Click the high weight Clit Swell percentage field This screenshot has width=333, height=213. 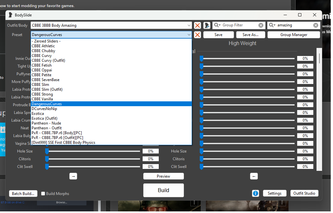305,167
